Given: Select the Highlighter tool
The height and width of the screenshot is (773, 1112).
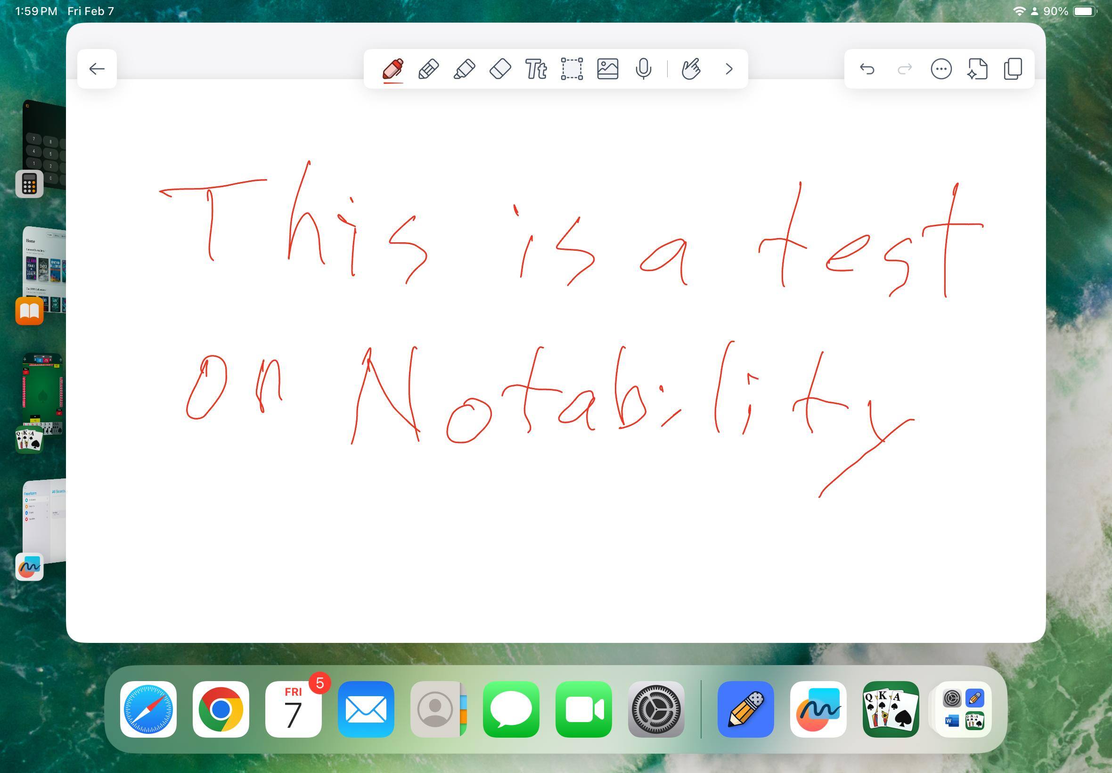Looking at the screenshot, I should click(x=464, y=69).
